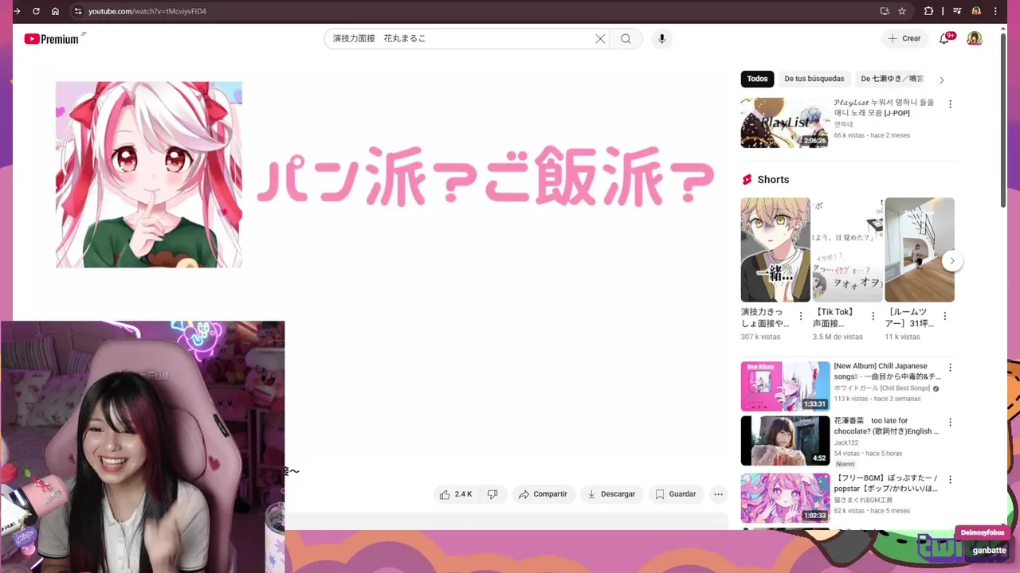
Task: Open 花澤香菜 too late for chocolate thumbnail
Action: pyautogui.click(x=785, y=440)
